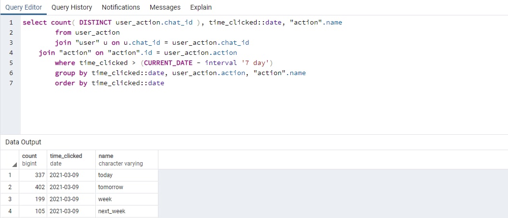Click the count cell with value 402
This screenshot has height=218, width=508.
(x=33, y=187)
